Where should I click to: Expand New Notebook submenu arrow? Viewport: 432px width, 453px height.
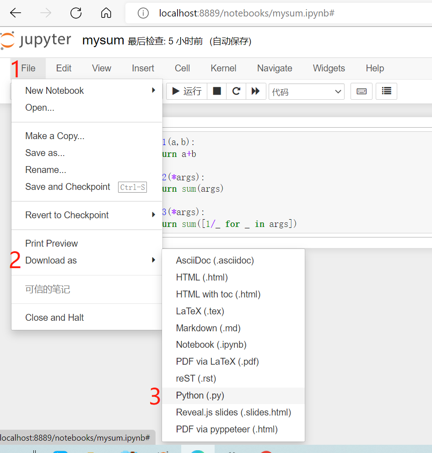[x=153, y=91]
